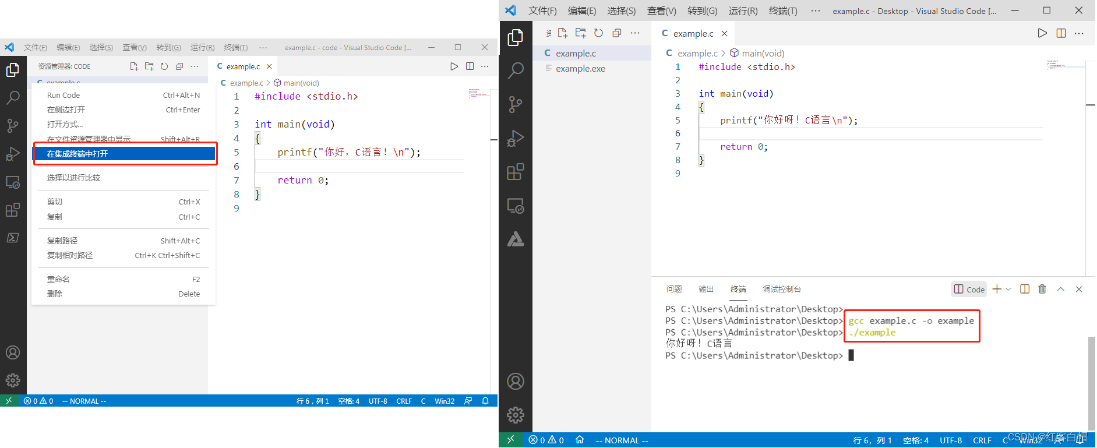Open Remote Explorer in Desktop window
Viewport: 1097px width, 448px height.
[x=516, y=206]
